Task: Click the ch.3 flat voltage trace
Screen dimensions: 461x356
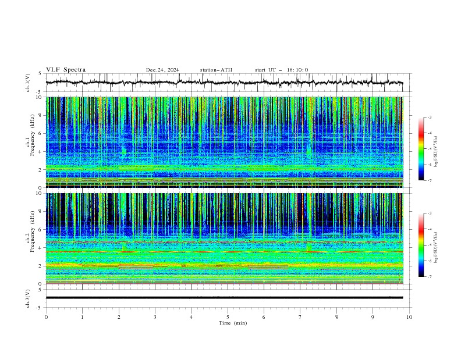Action: pos(224,298)
